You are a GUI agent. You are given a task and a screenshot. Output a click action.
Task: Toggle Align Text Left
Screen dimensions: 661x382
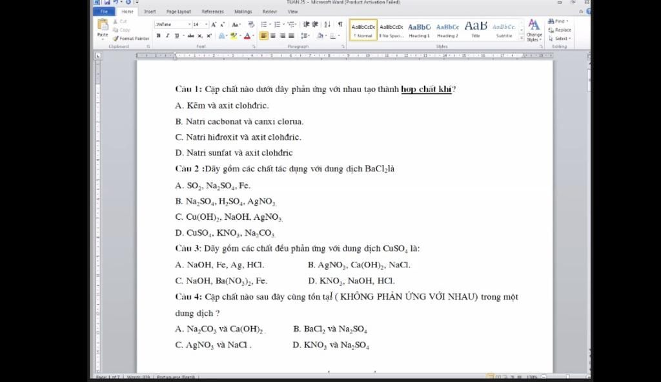point(263,36)
